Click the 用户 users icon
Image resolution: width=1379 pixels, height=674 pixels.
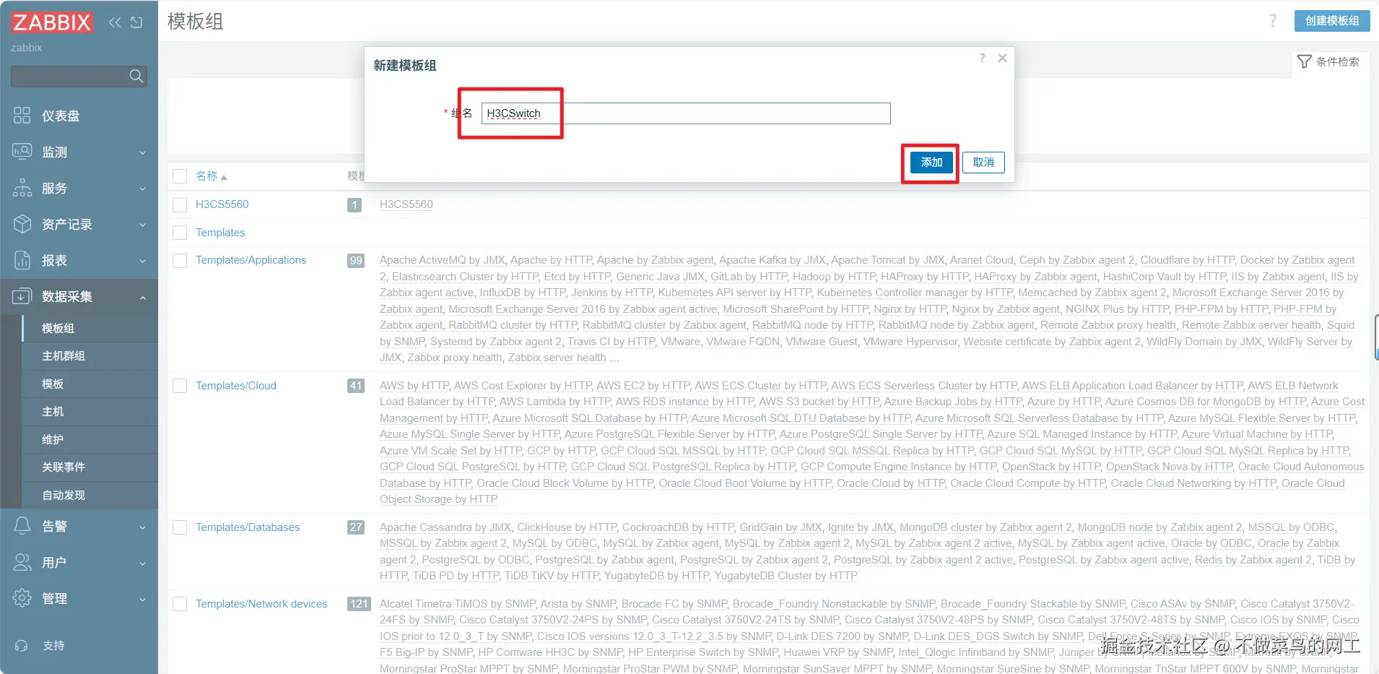coord(22,562)
